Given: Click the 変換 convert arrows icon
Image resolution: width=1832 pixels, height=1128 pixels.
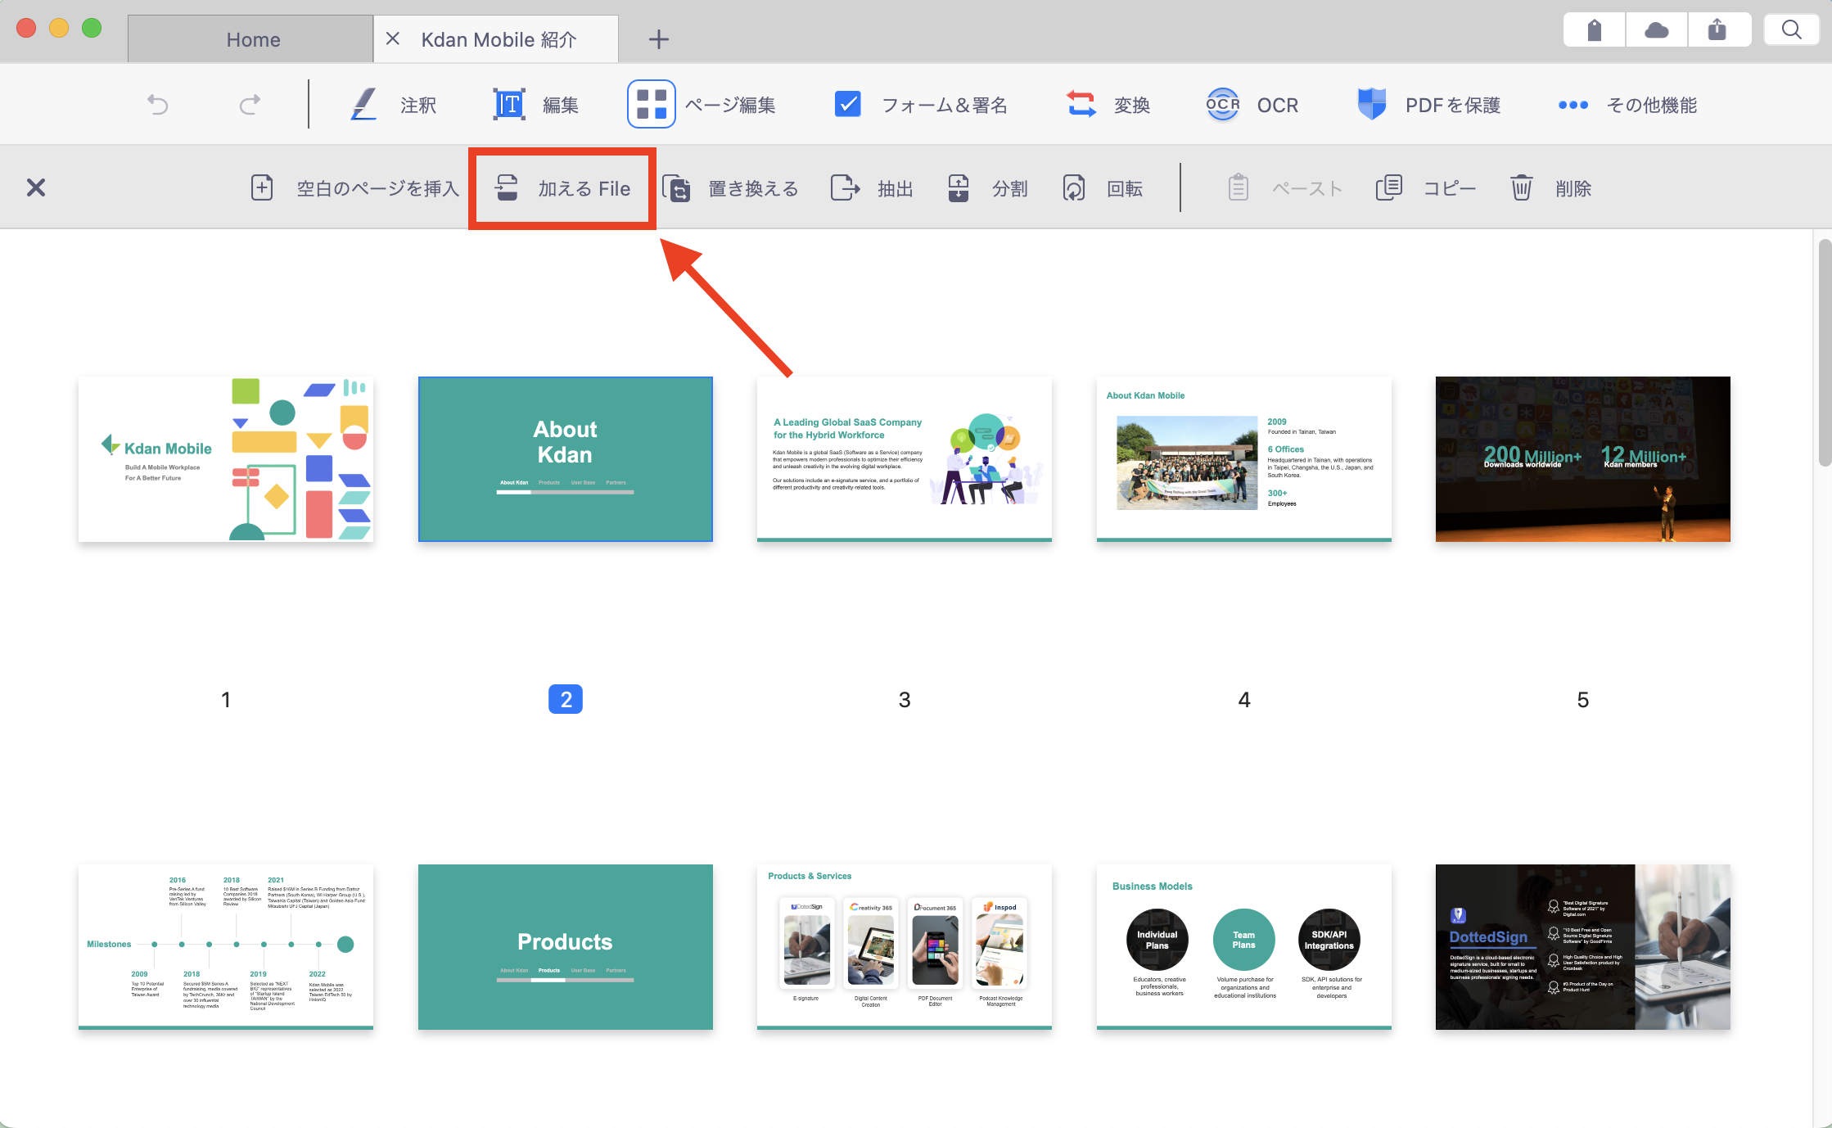Looking at the screenshot, I should click(1081, 105).
